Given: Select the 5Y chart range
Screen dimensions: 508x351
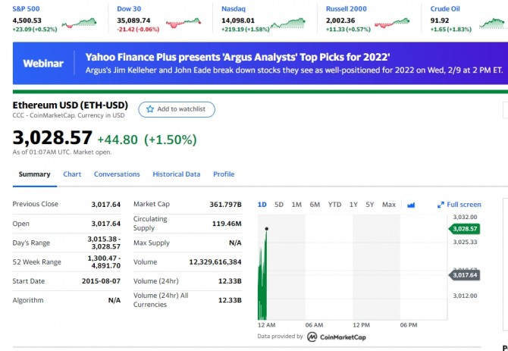Looking at the screenshot, I should tap(370, 205).
